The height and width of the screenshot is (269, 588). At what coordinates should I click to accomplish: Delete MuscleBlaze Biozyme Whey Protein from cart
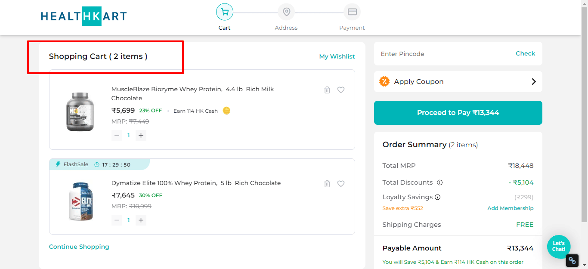pyautogui.click(x=327, y=90)
